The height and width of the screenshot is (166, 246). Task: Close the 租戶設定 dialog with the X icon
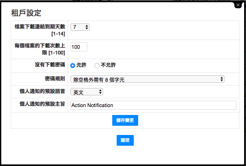238,5
